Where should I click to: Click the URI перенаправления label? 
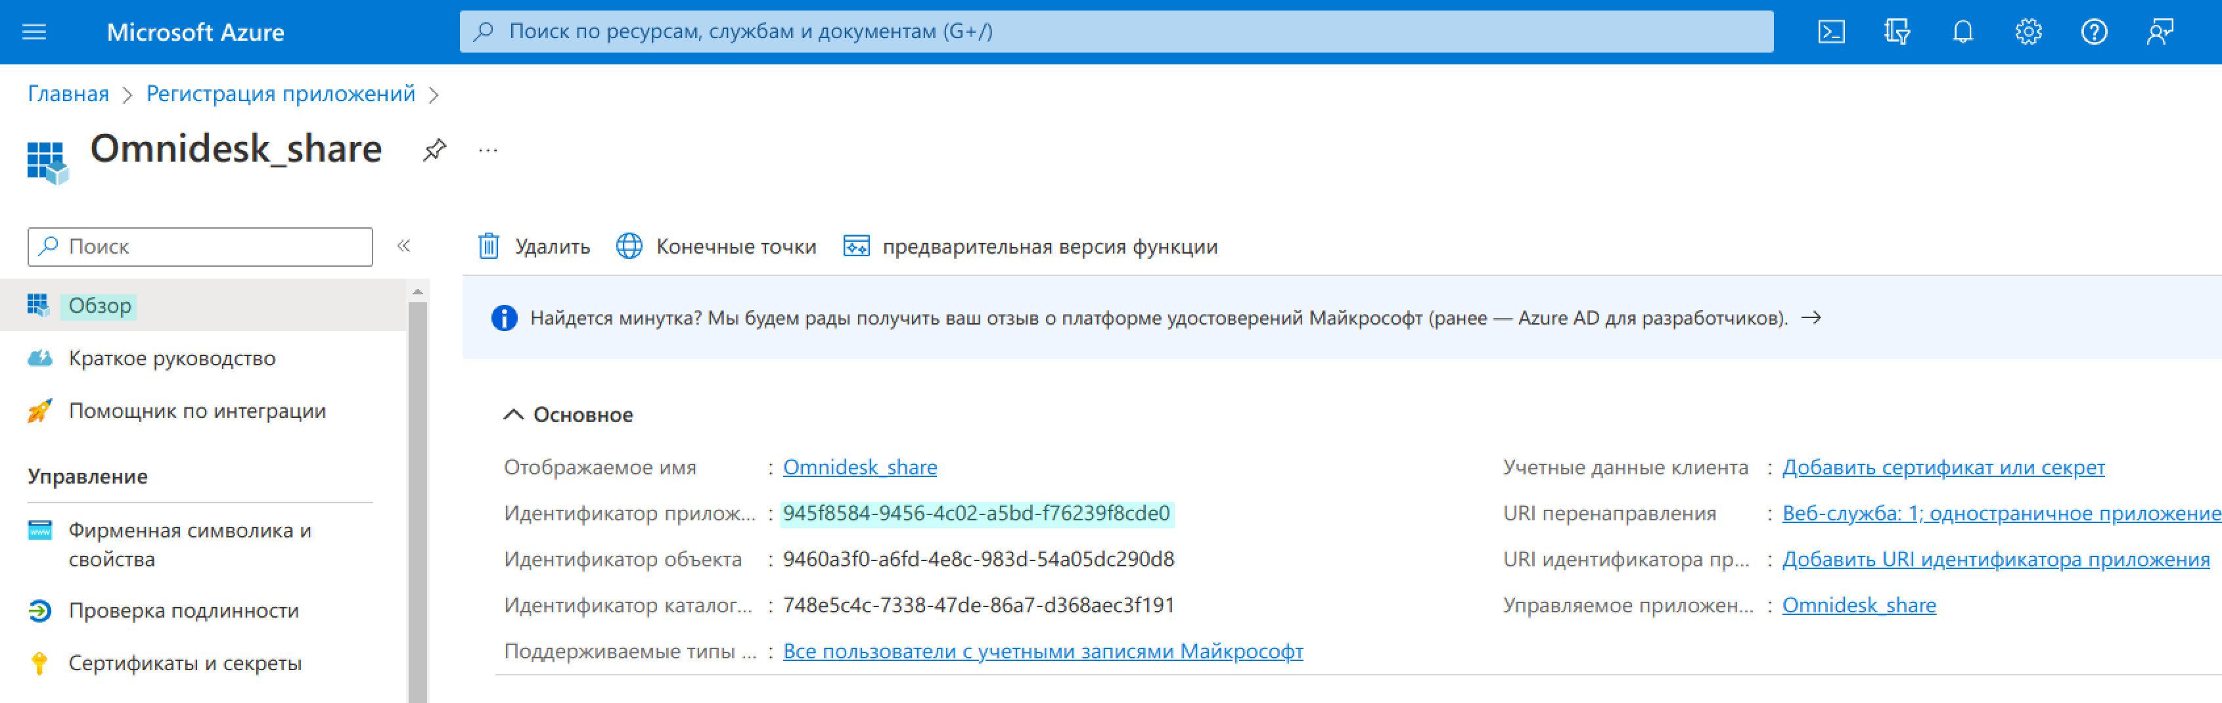point(1609,513)
